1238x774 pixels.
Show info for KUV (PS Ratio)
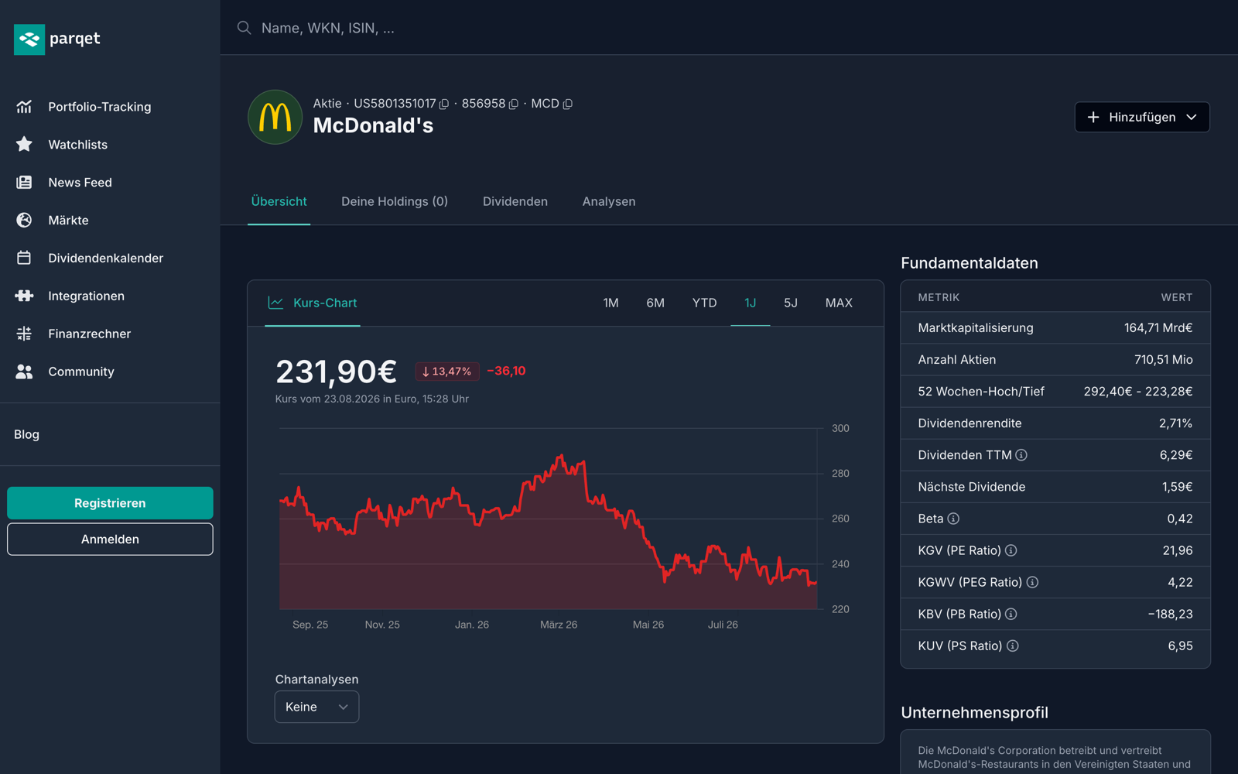click(1012, 646)
